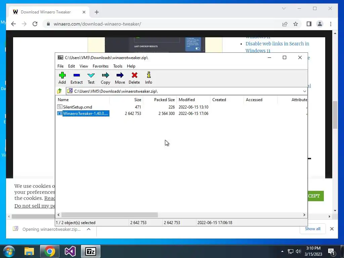Select the WinaeroTweaker-1.40.0 file entry
The height and width of the screenshot is (258, 344).
click(86, 114)
